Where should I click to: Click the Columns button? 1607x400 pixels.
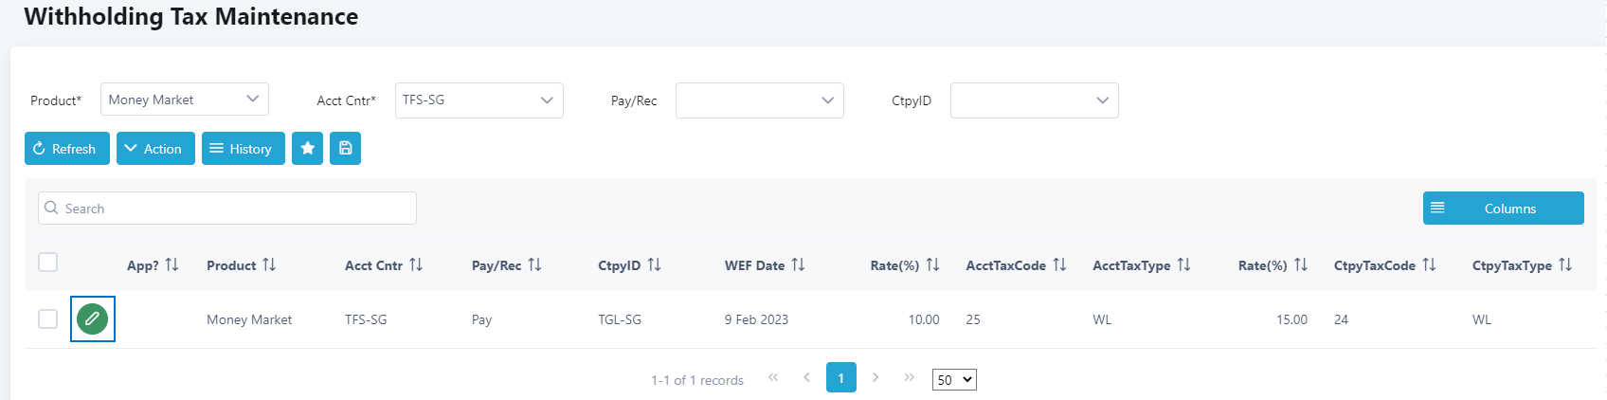[1504, 209]
